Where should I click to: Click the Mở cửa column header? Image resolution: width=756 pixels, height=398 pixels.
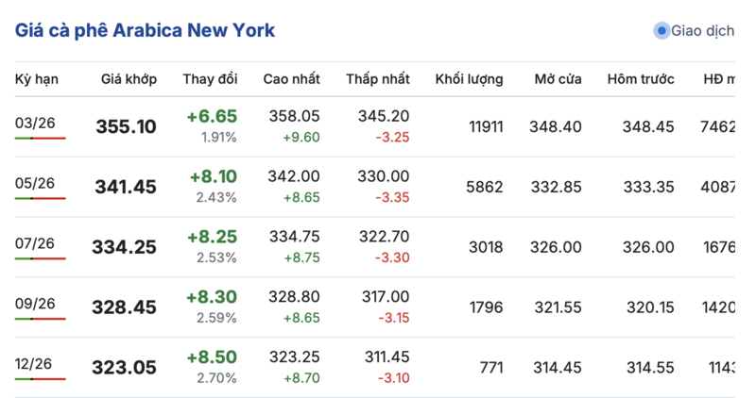[558, 79]
